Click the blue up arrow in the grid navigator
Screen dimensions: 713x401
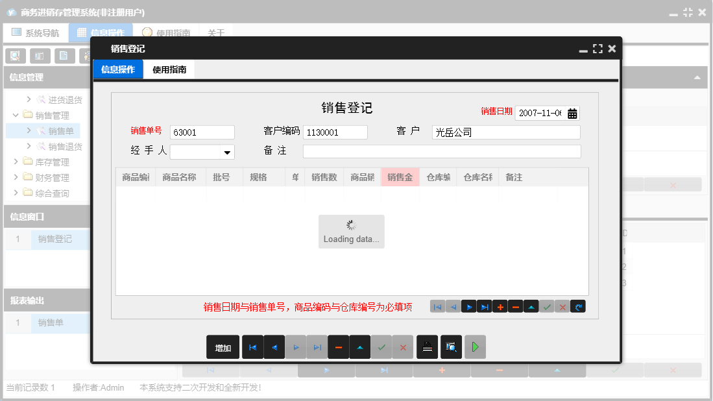[531, 306]
